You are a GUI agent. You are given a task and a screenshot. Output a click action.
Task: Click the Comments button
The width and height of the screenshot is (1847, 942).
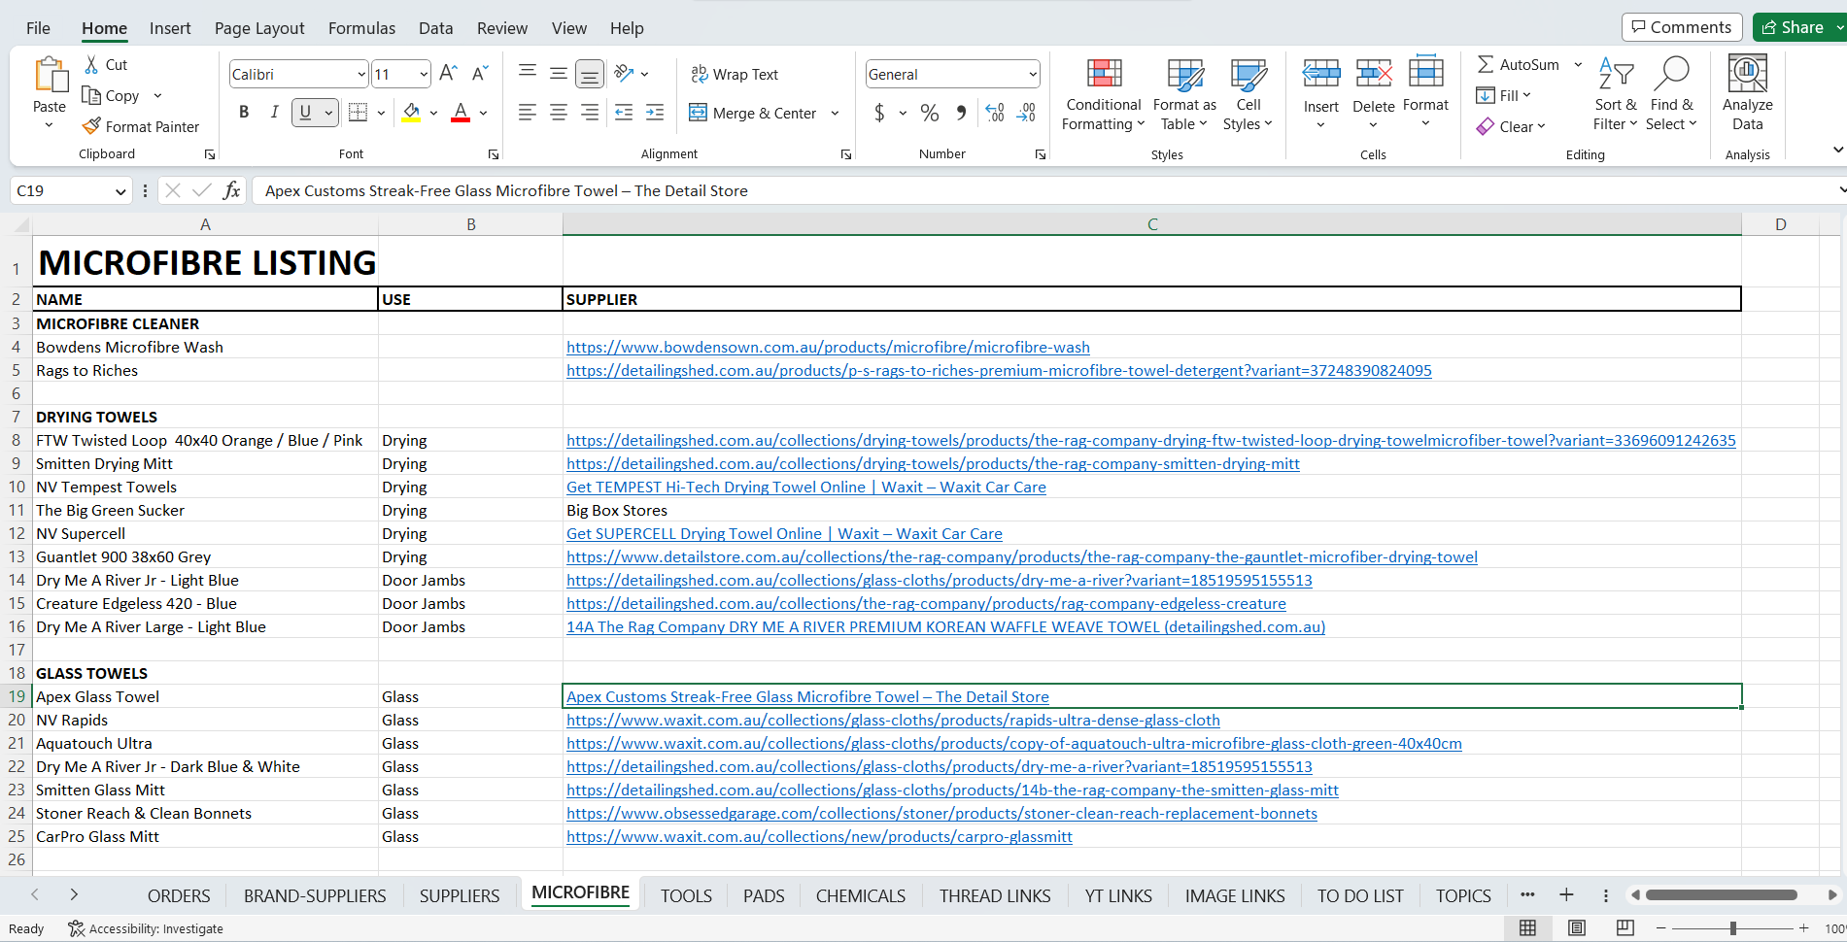1682,27
